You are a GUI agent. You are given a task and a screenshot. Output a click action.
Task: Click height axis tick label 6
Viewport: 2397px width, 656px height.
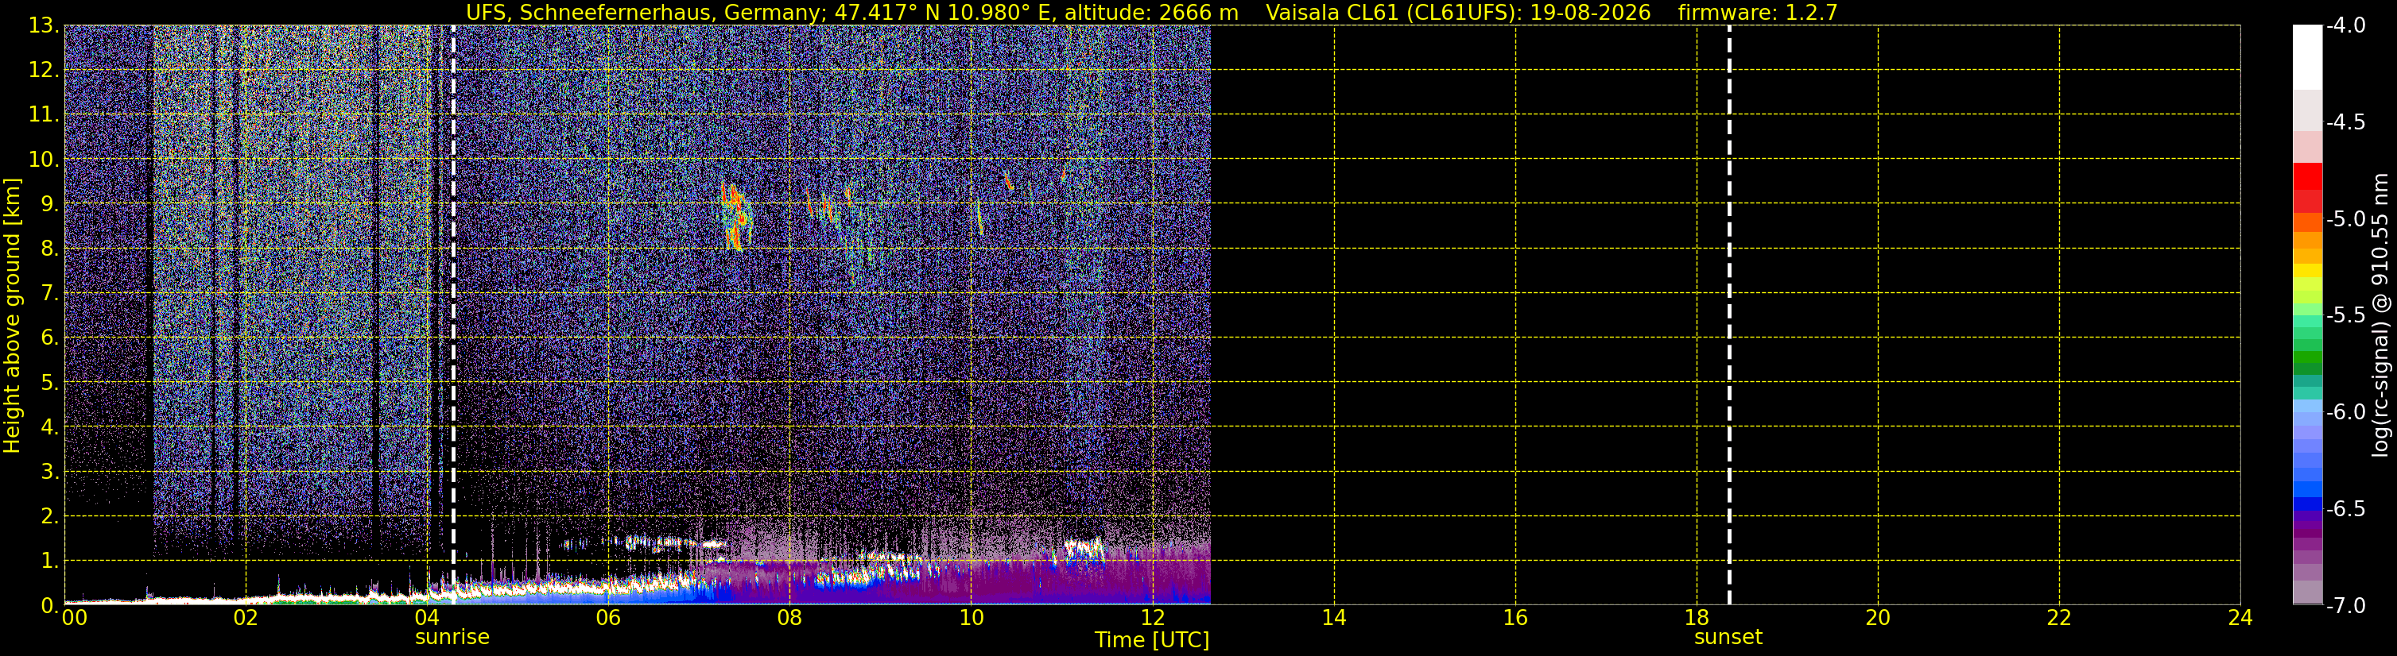click(x=48, y=338)
